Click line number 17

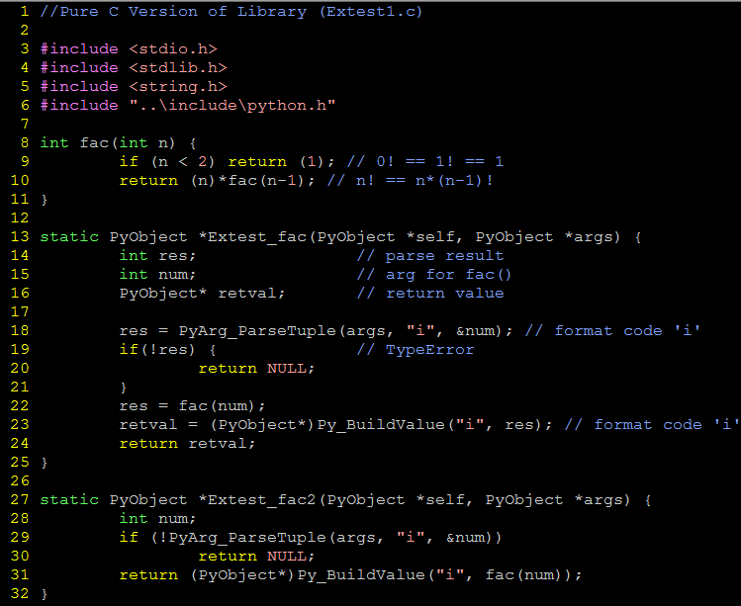pyautogui.click(x=20, y=311)
